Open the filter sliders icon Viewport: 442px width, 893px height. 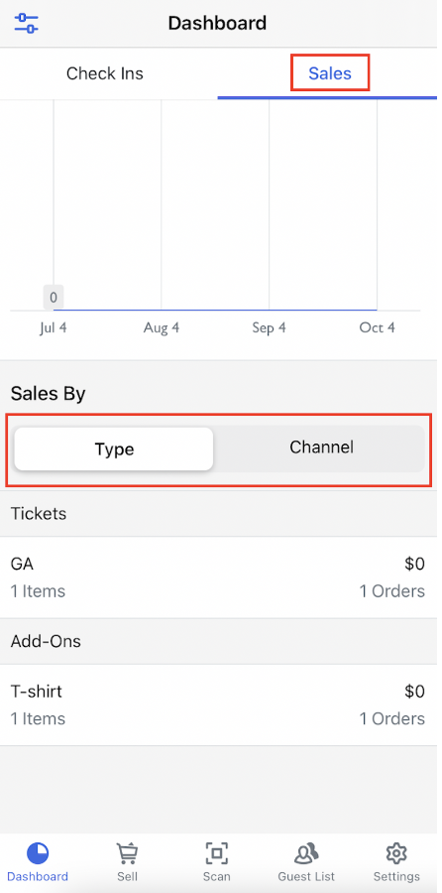coord(26,24)
